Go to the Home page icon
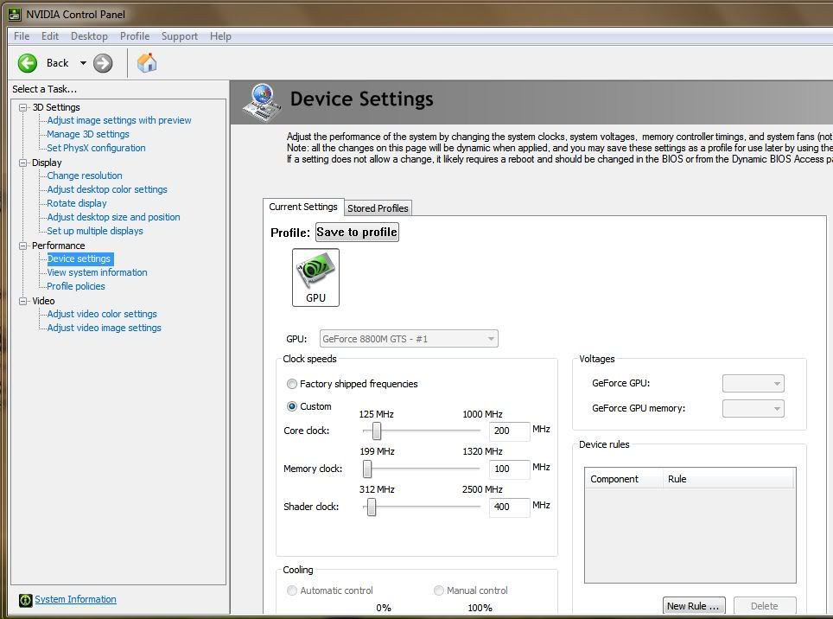The image size is (833, 619). coord(147,63)
